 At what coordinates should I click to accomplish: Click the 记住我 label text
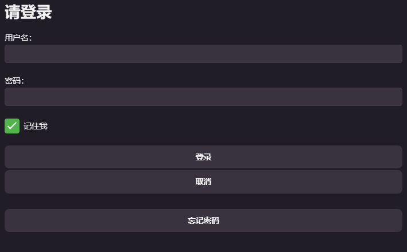[x=36, y=126]
